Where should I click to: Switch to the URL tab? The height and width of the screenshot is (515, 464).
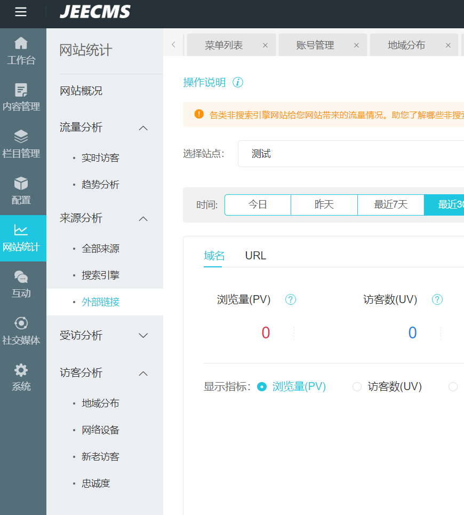click(x=255, y=256)
